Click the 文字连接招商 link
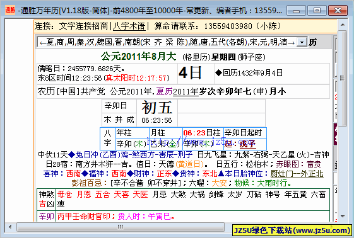This screenshot has height=238, width=354. click(x=83, y=26)
